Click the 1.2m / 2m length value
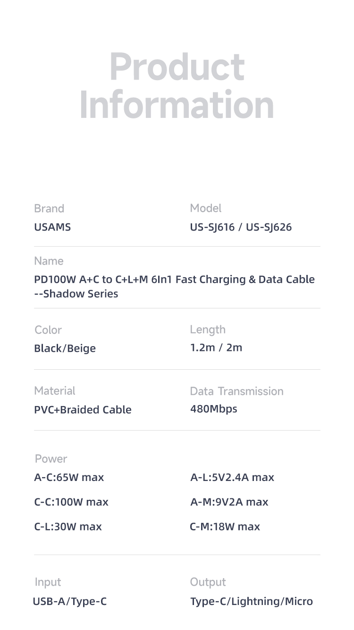The image size is (354, 630). 216,348
